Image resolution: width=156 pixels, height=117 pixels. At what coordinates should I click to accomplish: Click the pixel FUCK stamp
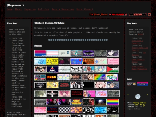pyautogui.click(x=51, y=77)
